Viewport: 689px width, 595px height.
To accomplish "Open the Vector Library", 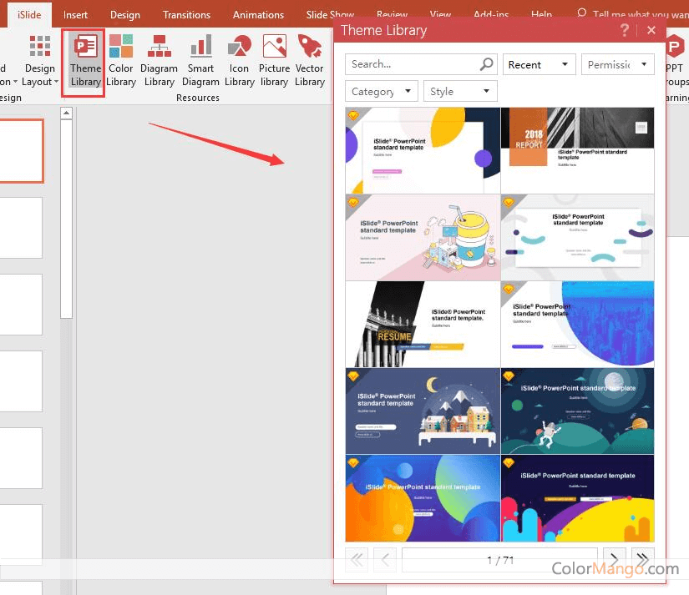I will (309, 62).
